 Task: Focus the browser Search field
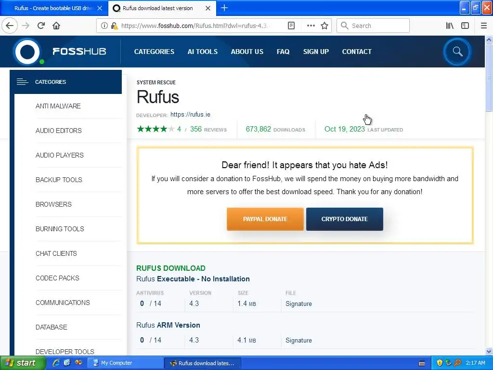tap(373, 26)
